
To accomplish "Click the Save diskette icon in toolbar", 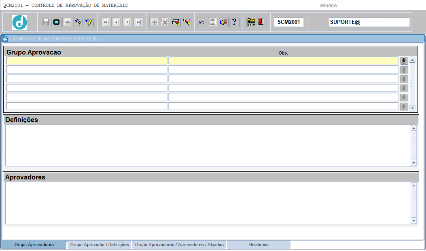I will coord(46,22).
